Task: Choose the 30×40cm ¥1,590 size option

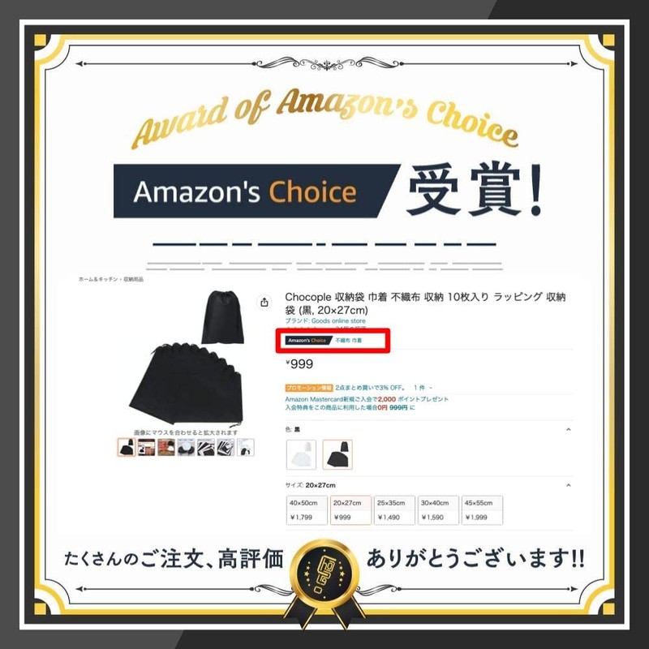Action: pos(438,510)
